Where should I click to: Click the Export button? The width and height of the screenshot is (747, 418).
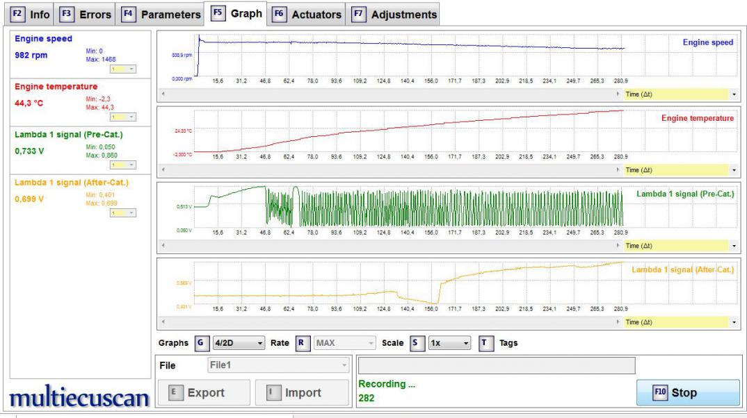(x=204, y=392)
